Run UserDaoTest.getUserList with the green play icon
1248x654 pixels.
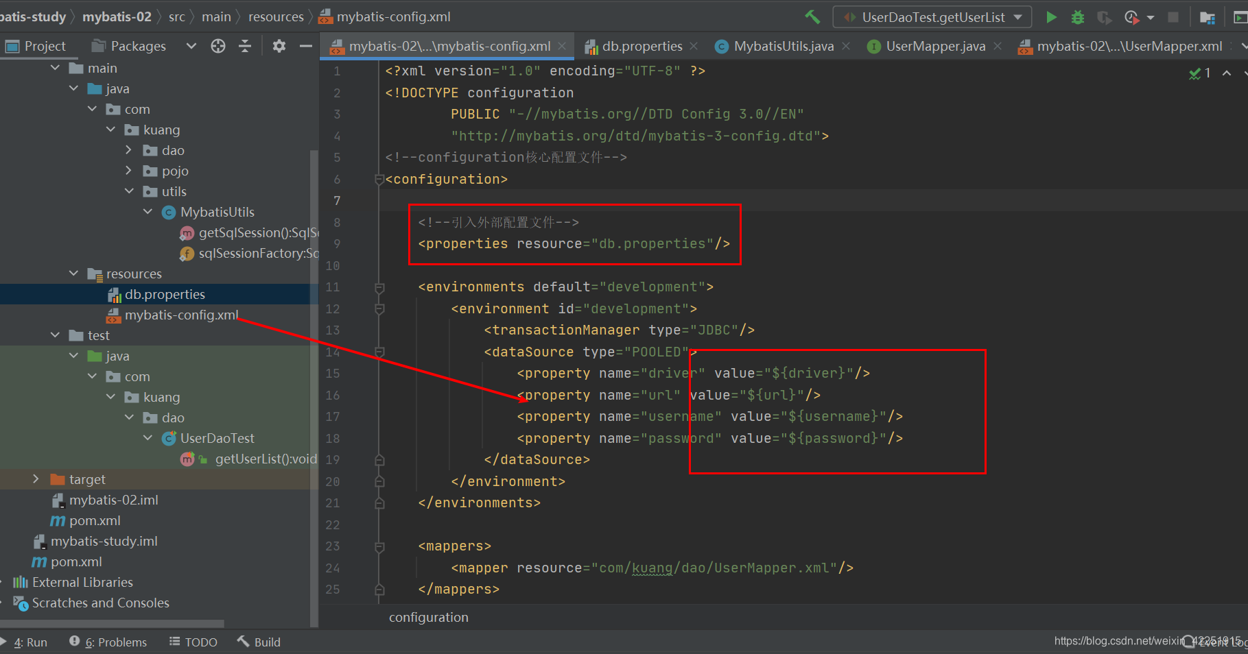1051,17
